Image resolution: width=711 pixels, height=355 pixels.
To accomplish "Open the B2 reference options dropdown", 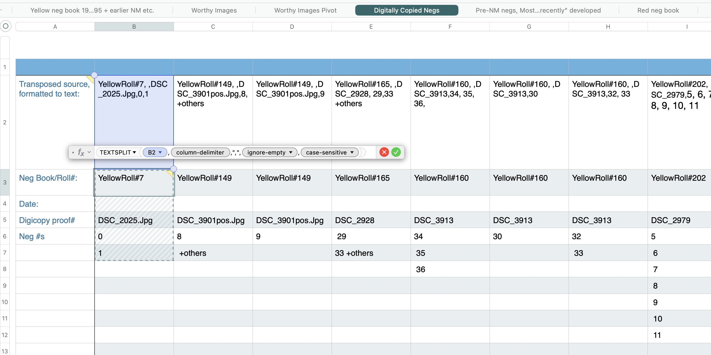I will pyautogui.click(x=160, y=152).
